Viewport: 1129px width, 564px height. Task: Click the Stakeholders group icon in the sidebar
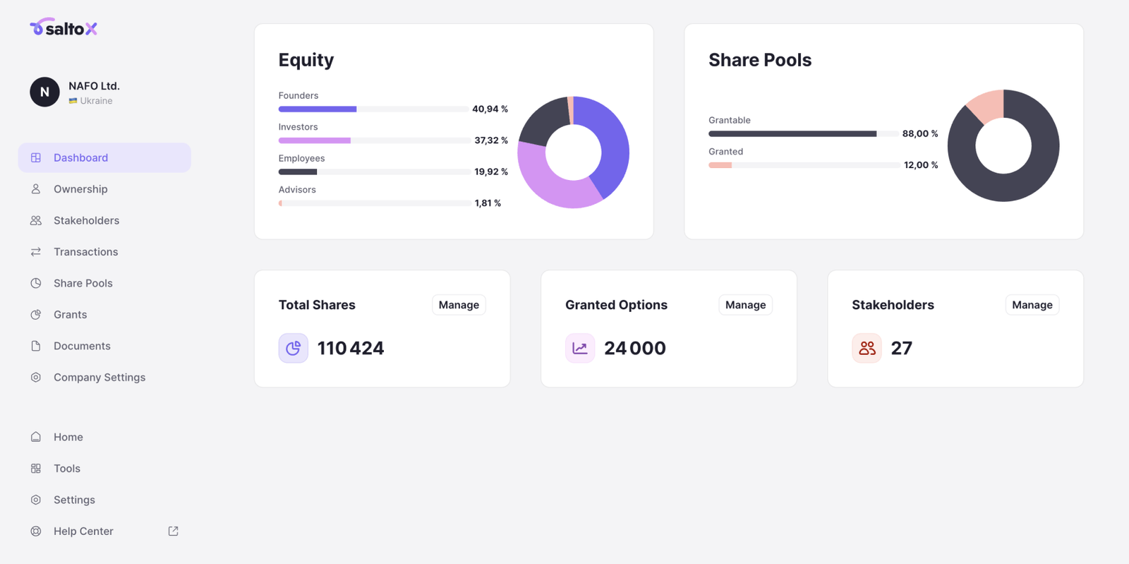tap(35, 220)
